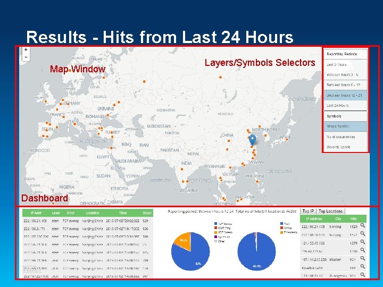Click the Syn Flood legend swatch

tap(215, 237)
